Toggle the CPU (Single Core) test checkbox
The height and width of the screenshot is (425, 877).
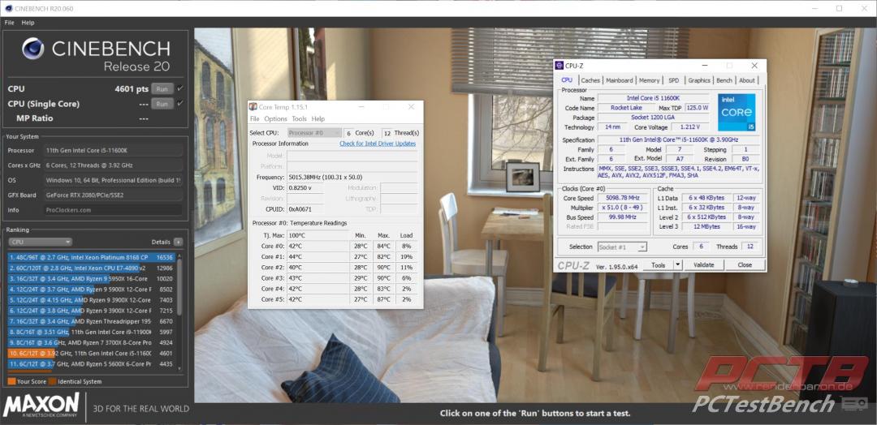[180, 104]
